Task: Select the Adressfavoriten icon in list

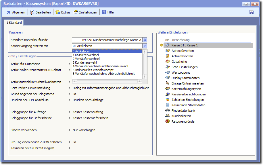Action: pos(168,51)
